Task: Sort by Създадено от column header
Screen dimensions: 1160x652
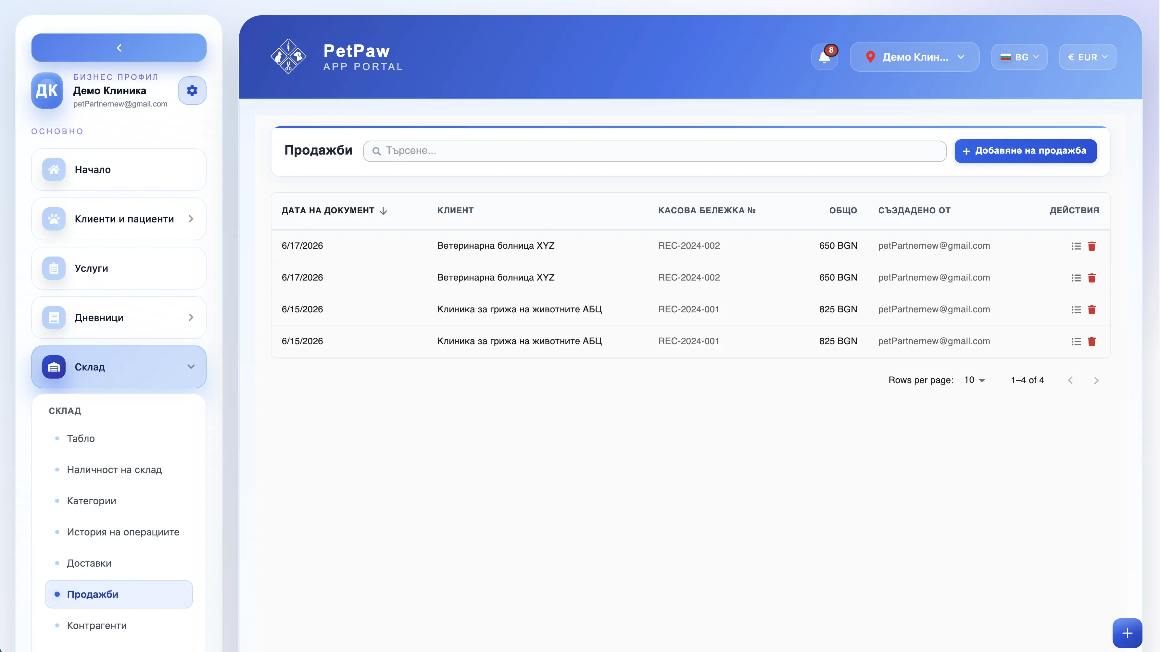Action: pyautogui.click(x=914, y=210)
